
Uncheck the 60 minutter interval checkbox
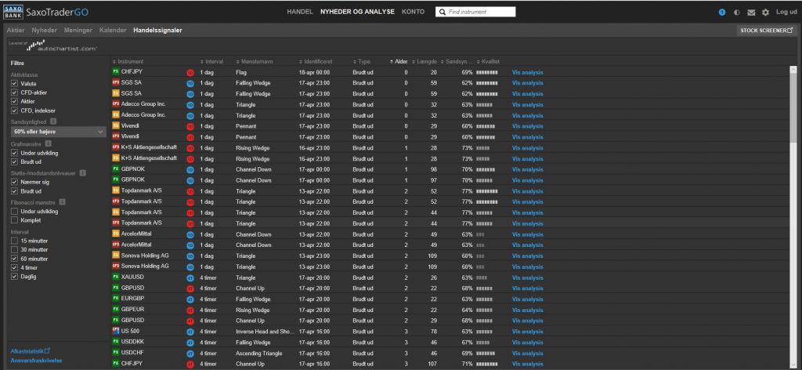(x=14, y=259)
